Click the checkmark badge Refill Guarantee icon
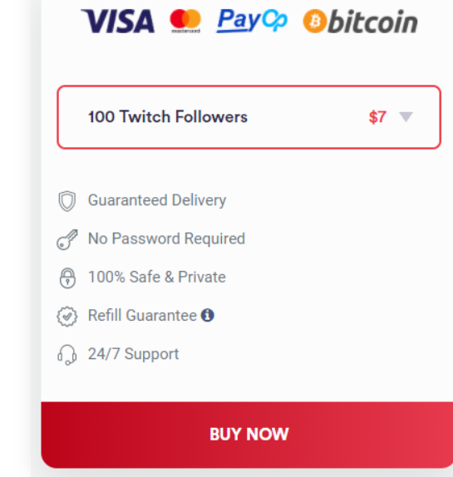The height and width of the screenshot is (477, 453). [67, 317]
